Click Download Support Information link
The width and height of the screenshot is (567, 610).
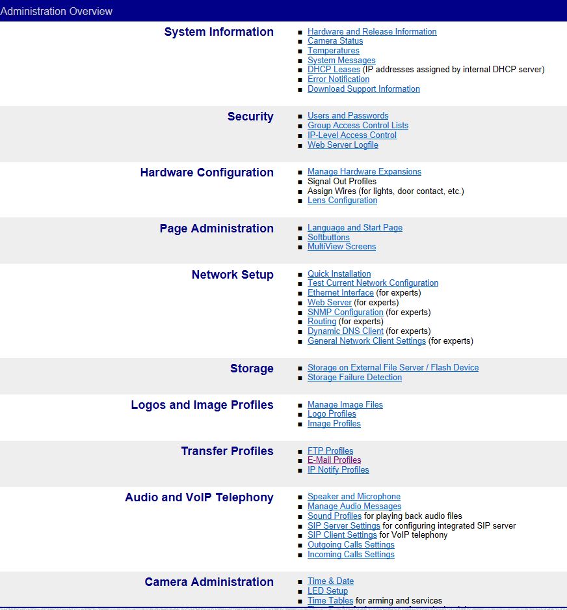(x=363, y=89)
